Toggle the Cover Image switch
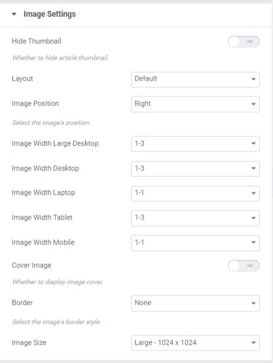The width and height of the screenshot is (273, 363). (x=244, y=266)
